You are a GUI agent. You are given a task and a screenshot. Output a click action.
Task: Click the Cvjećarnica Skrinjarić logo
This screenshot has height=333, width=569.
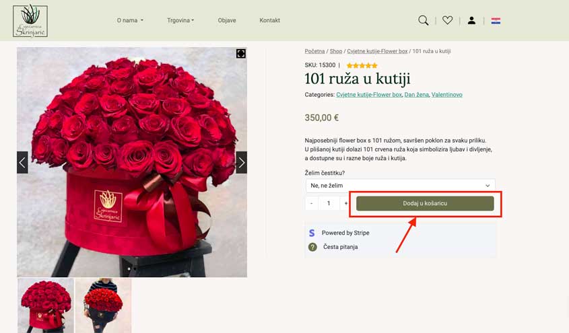click(30, 21)
